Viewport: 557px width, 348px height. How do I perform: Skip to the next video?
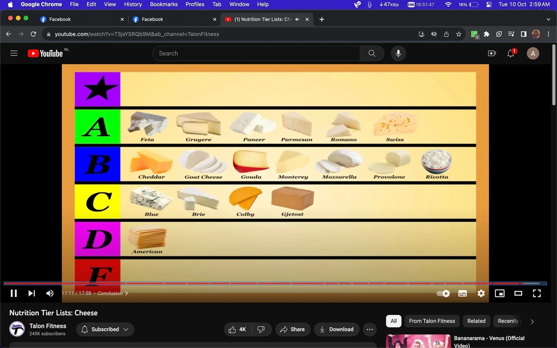(x=32, y=293)
